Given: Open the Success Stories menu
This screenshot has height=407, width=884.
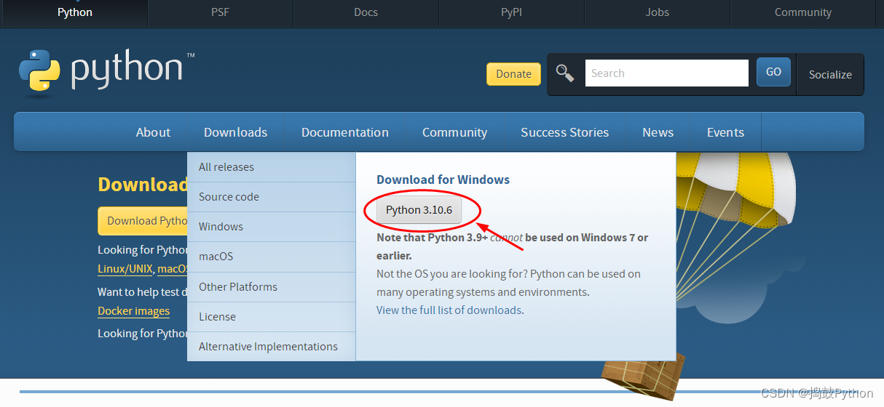Looking at the screenshot, I should [x=564, y=132].
